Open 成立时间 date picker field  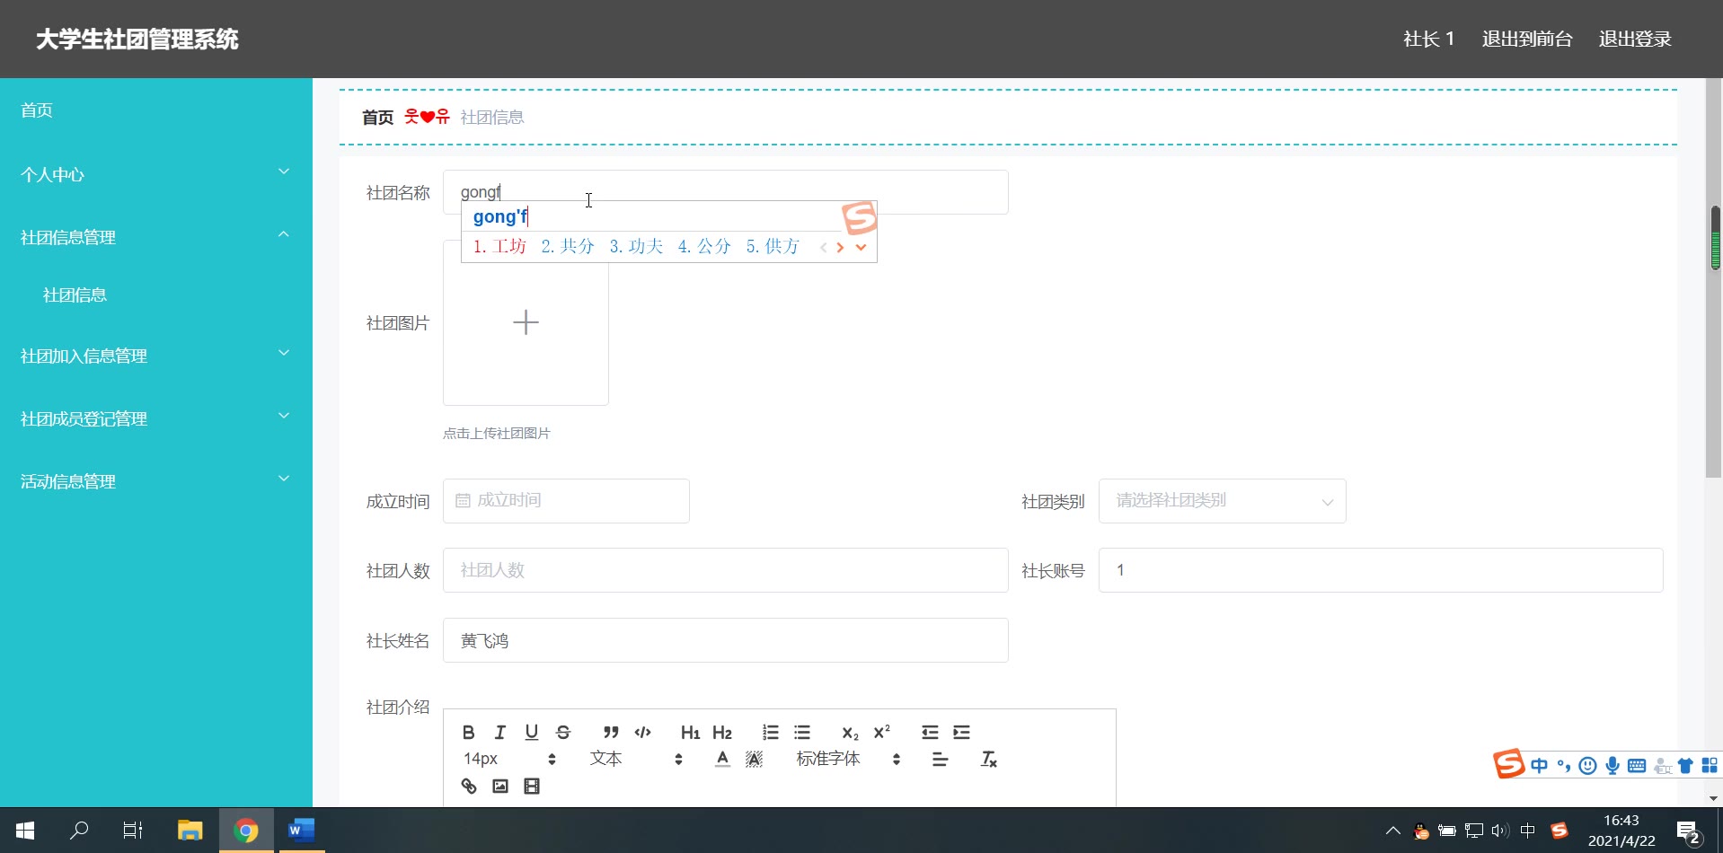click(x=566, y=501)
